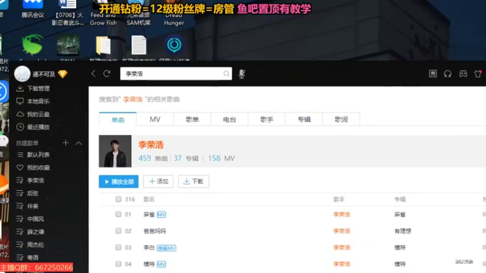
Task: Switch to the MV tab
Action: click(x=155, y=119)
